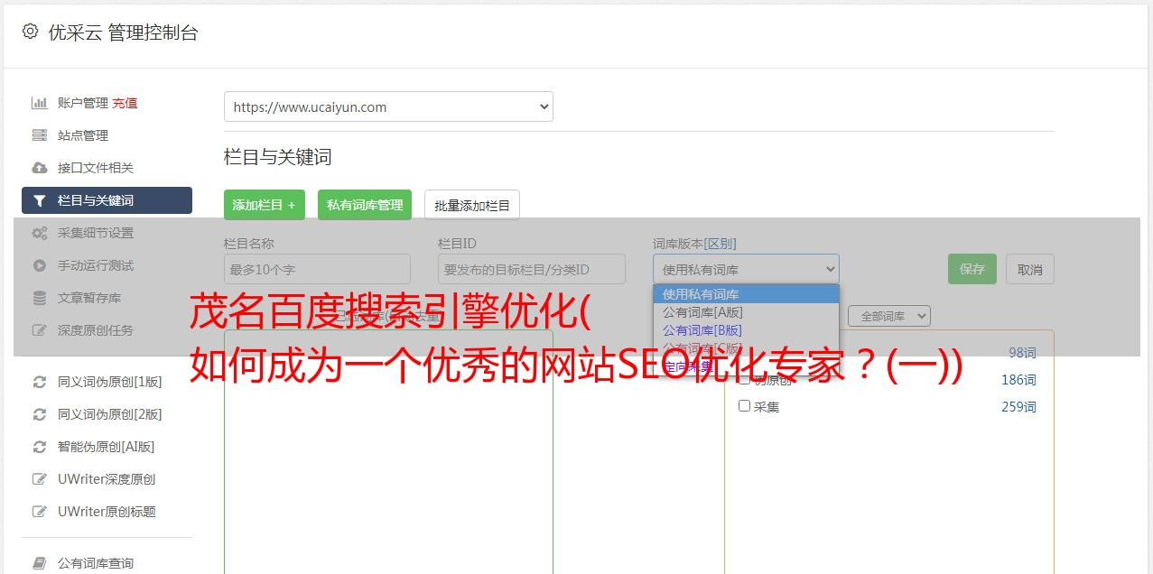Click the 私有词库管理 button

coord(365,205)
